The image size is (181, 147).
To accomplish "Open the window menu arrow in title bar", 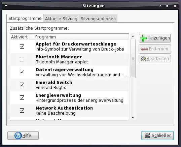I will [x=6, y=6].
